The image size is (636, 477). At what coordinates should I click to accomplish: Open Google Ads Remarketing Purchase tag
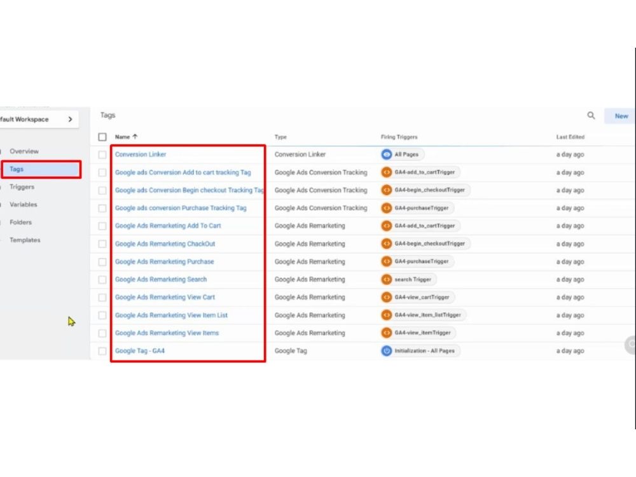[x=164, y=261]
